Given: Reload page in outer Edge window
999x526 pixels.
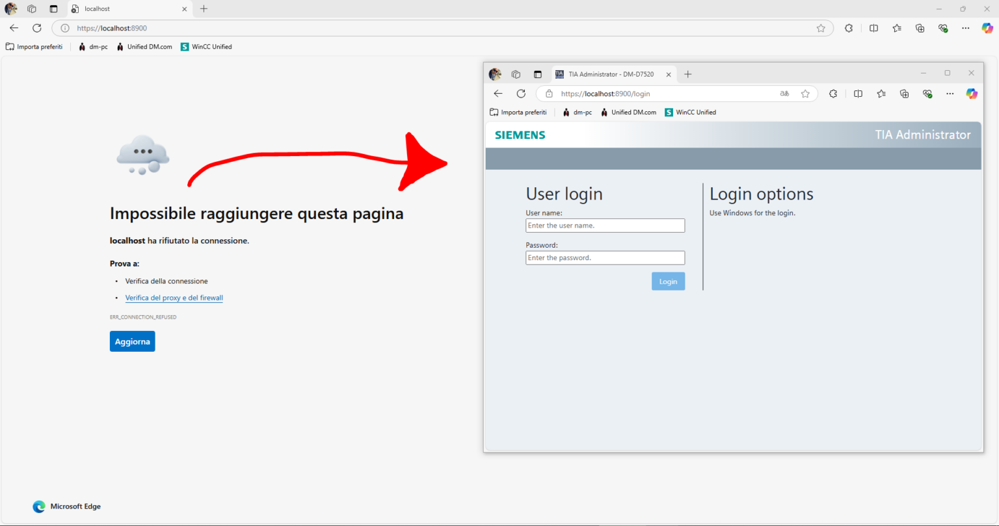Looking at the screenshot, I should [37, 28].
